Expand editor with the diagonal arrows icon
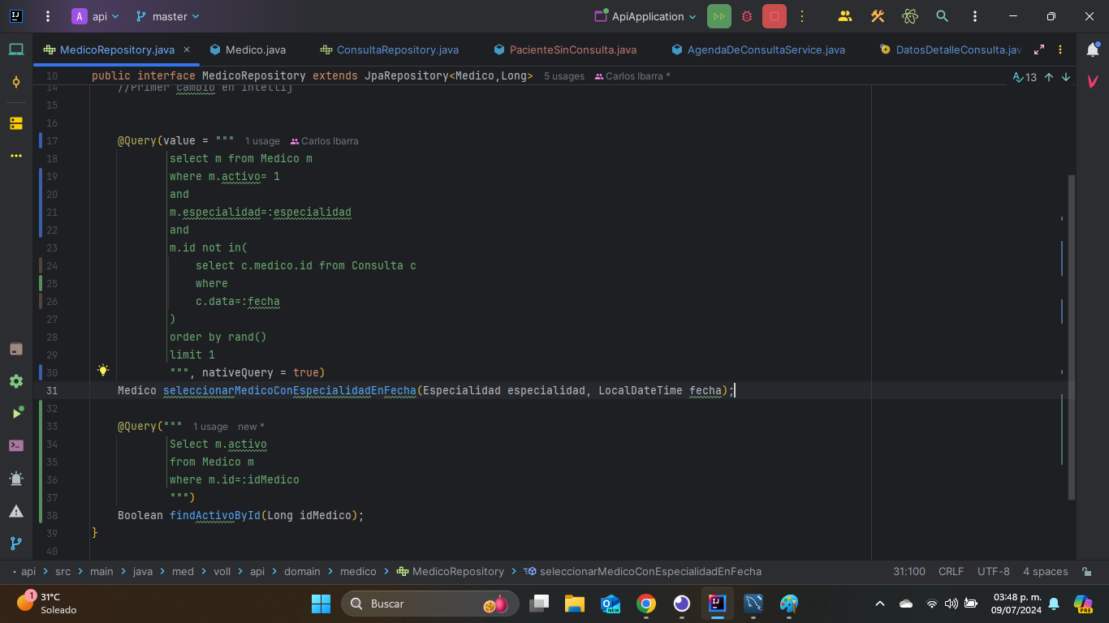The image size is (1109, 623). pos(1039,49)
